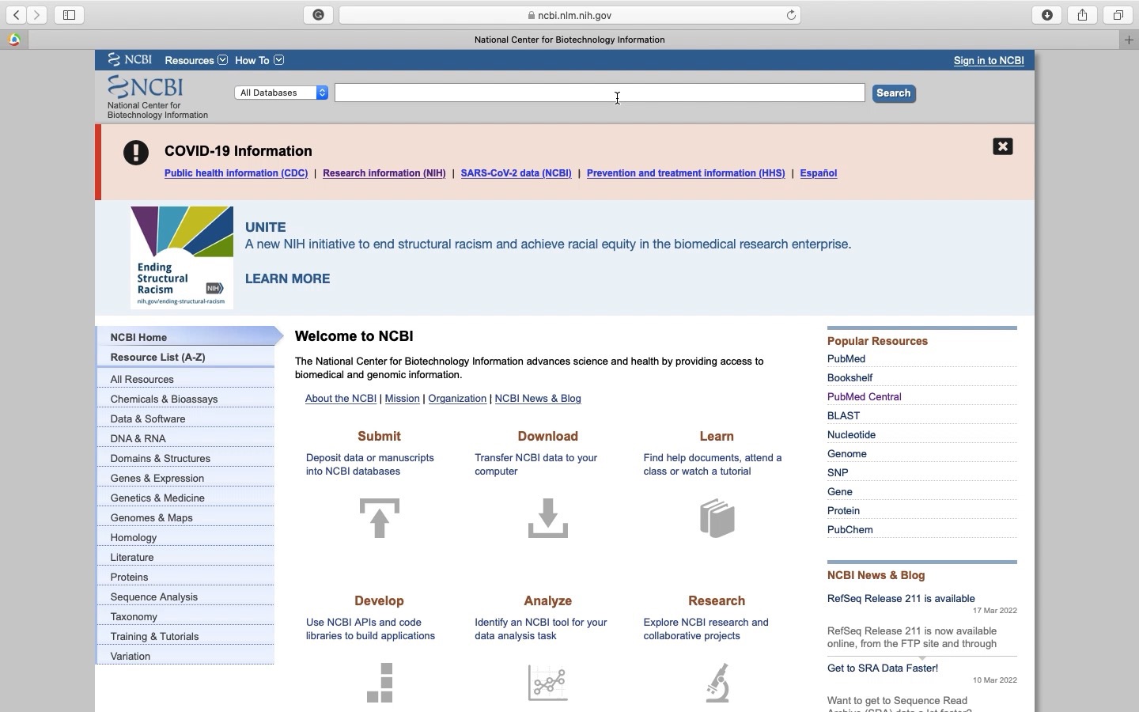The height and width of the screenshot is (712, 1139).
Task: Click the Research heading link
Action: pos(717,600)
